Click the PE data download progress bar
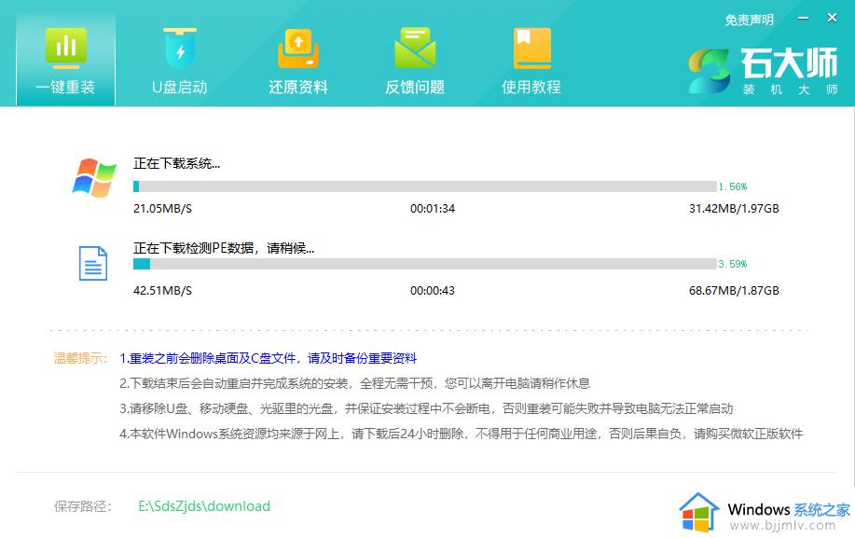 425,264
